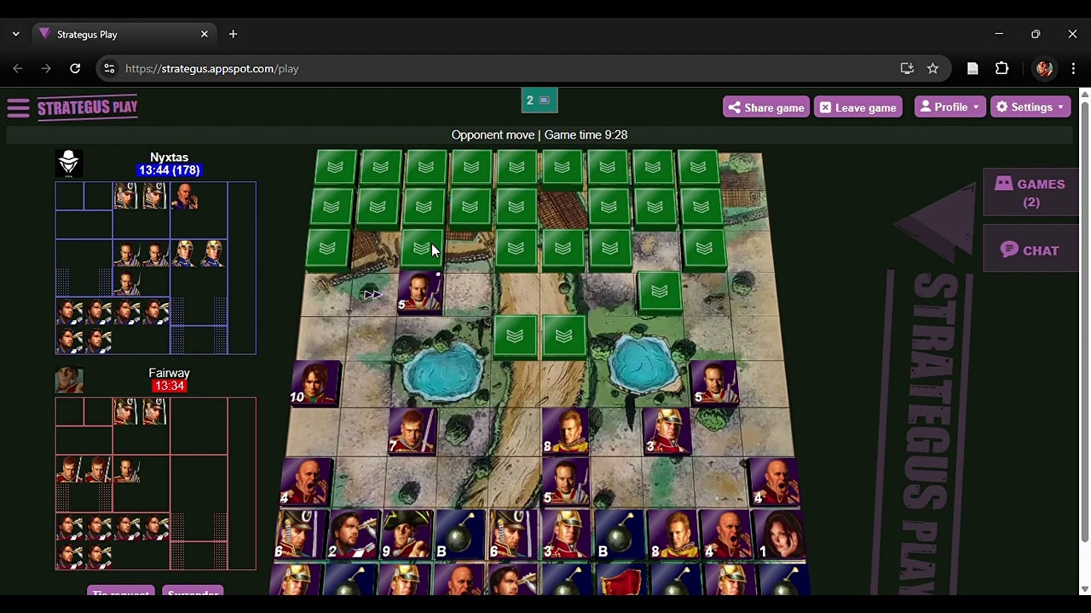Click the Nyxtas player avatar
1091x613 pixels.
tap(69, 163)
